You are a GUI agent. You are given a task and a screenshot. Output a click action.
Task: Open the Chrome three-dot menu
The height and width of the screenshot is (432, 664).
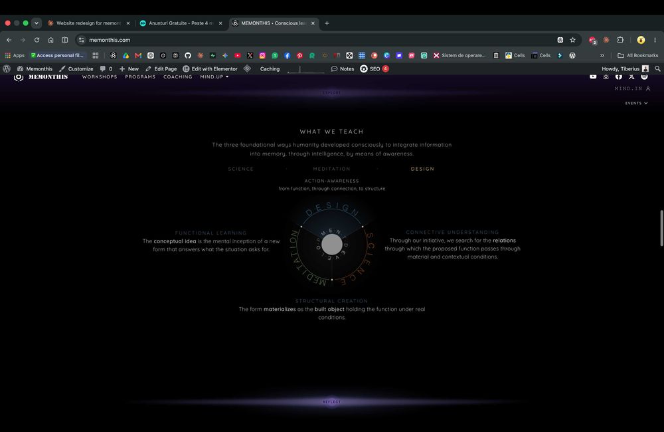pyautogui.click(x=655, y=40)
